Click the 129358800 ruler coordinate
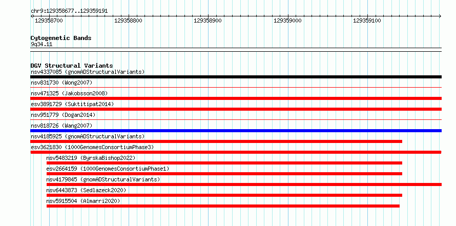 coord(128,20)
